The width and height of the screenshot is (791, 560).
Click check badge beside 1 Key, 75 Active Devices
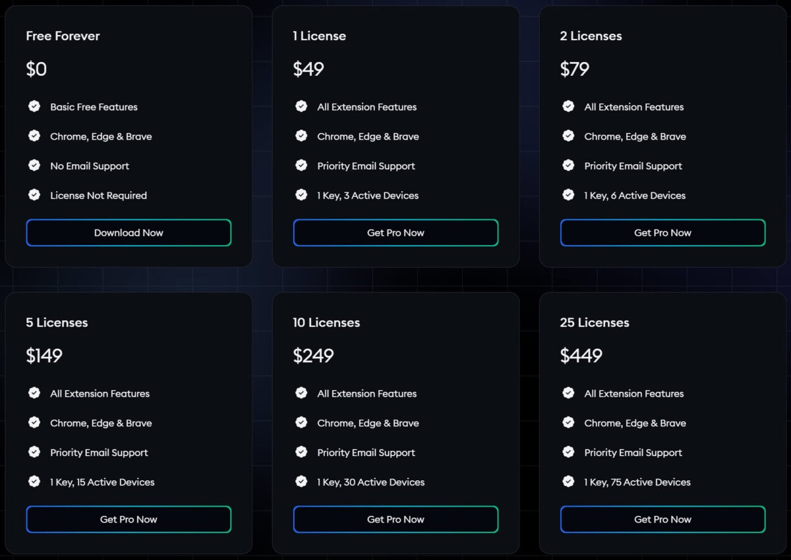click(x=568, y=482)
